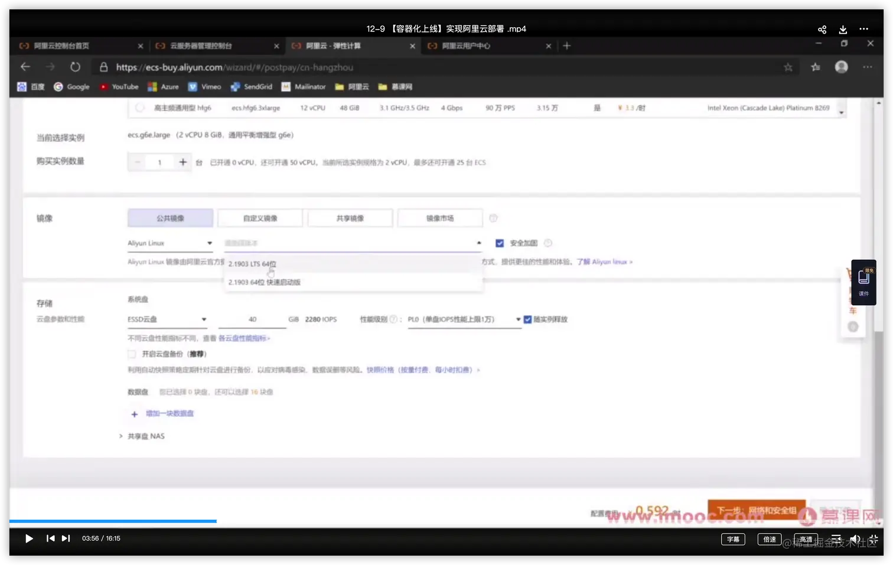
Task: Open the SendGrid bookmark
Action: 251,87
